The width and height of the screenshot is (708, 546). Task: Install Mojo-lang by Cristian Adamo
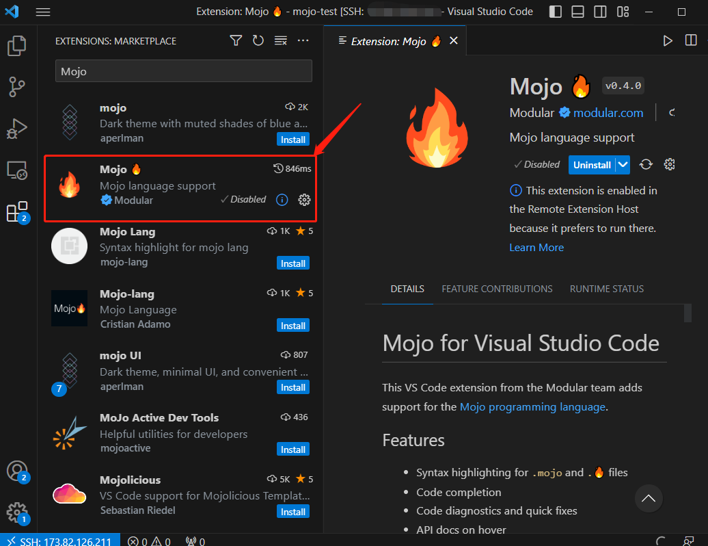tap(292, 326)
